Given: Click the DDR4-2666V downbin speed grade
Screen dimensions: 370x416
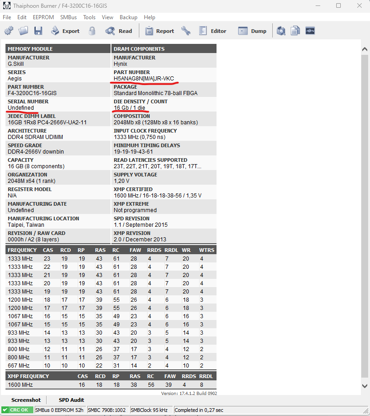Looking at the screenshot, I should [x=36, y=151].
